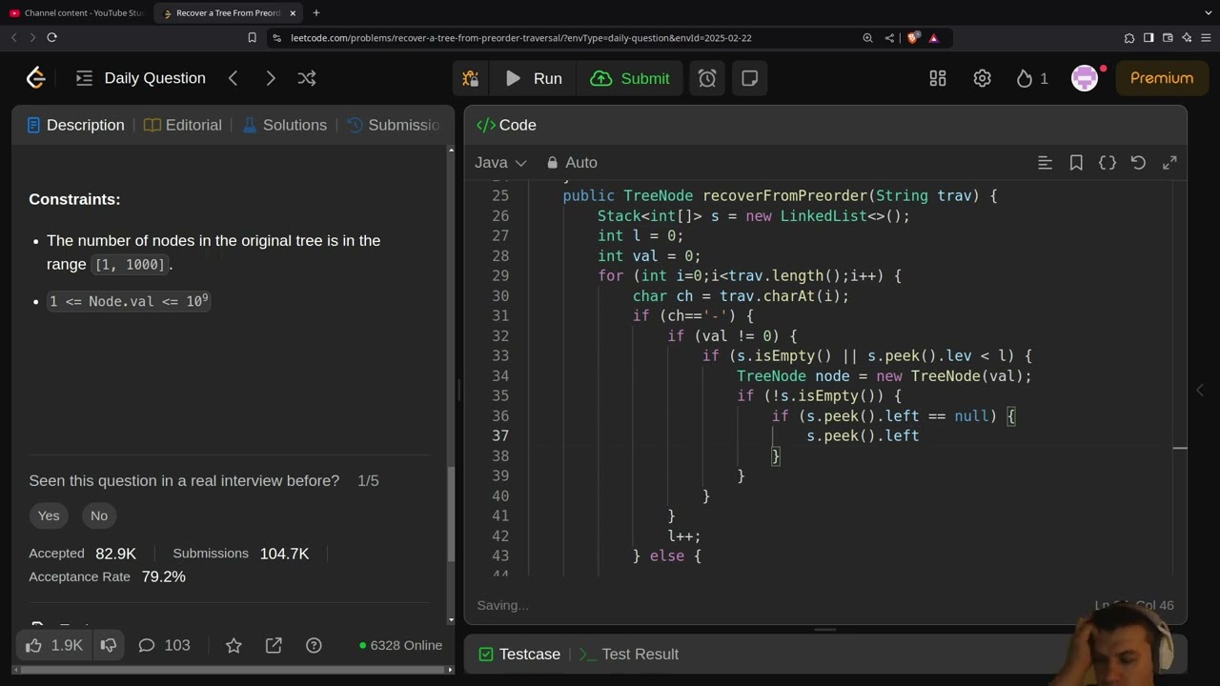Toggle the Auto lock setting
This screenshot has width=1220, height=686.
pyautogui.click(x=573, y=163)
